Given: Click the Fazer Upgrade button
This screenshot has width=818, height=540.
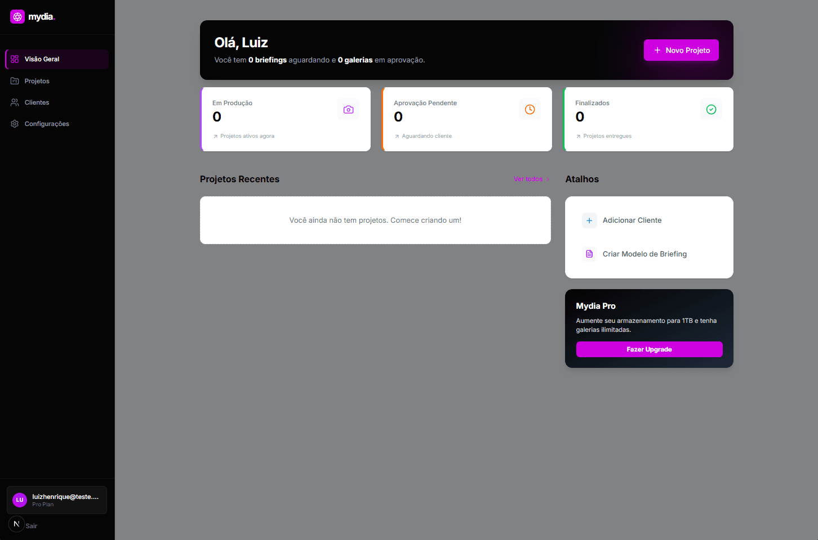Looking at the screenshot, I should [649, 349].
